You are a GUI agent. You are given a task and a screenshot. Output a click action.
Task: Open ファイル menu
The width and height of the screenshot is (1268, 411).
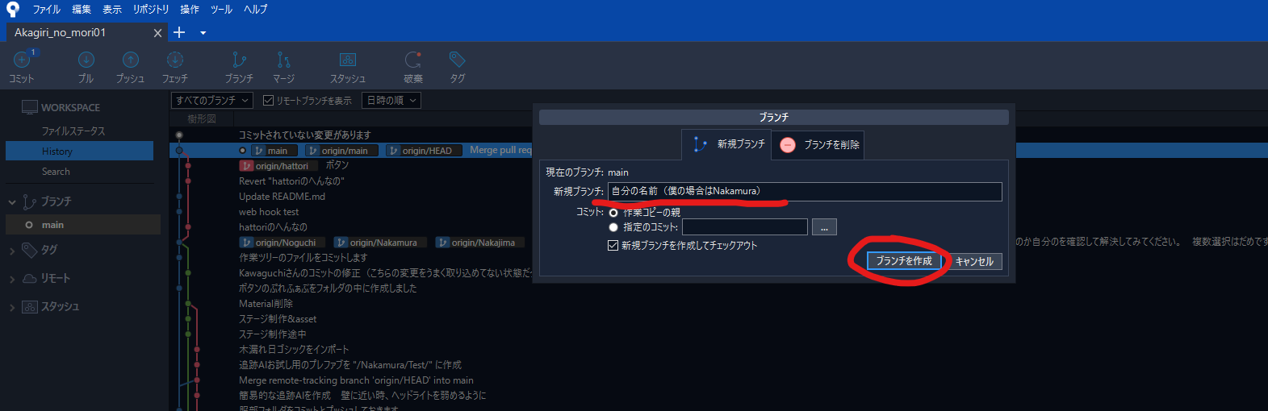(x=47, y=9)
